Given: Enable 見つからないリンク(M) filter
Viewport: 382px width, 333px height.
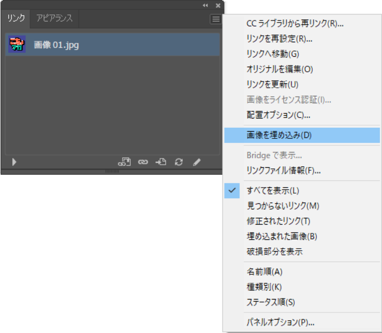Looking at the screenshot, I should pos(283,206).
